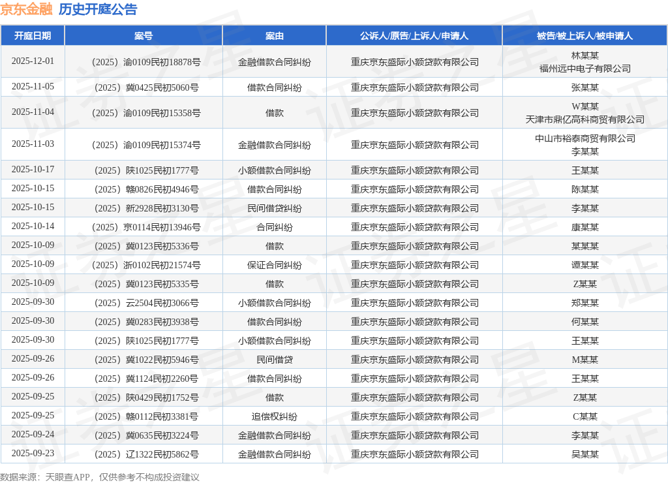668x483 pixels.
Task: Select defendant 某某某
Action: click(585, 246)
